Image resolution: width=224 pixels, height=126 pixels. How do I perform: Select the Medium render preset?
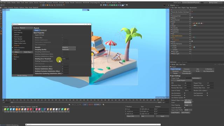point(16,57)
